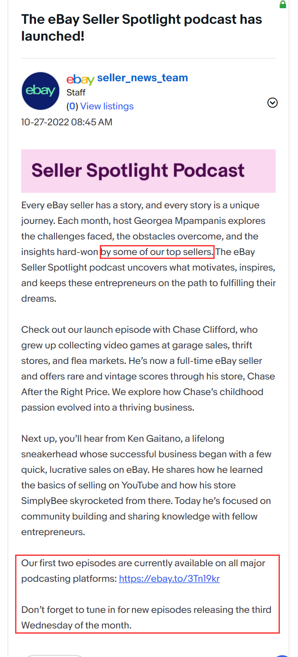Click the Seller Spotlight Podcast banner

pos(149,171)
